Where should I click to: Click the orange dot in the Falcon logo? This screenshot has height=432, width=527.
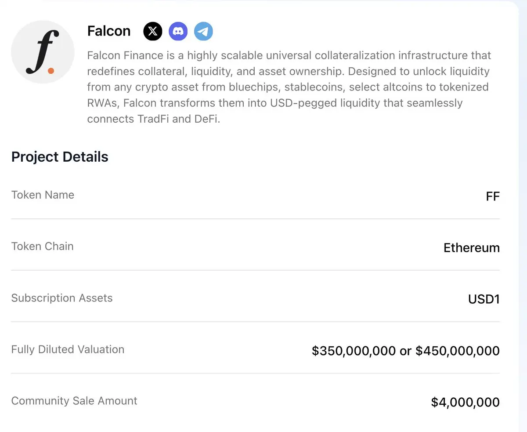click(51, 70)
